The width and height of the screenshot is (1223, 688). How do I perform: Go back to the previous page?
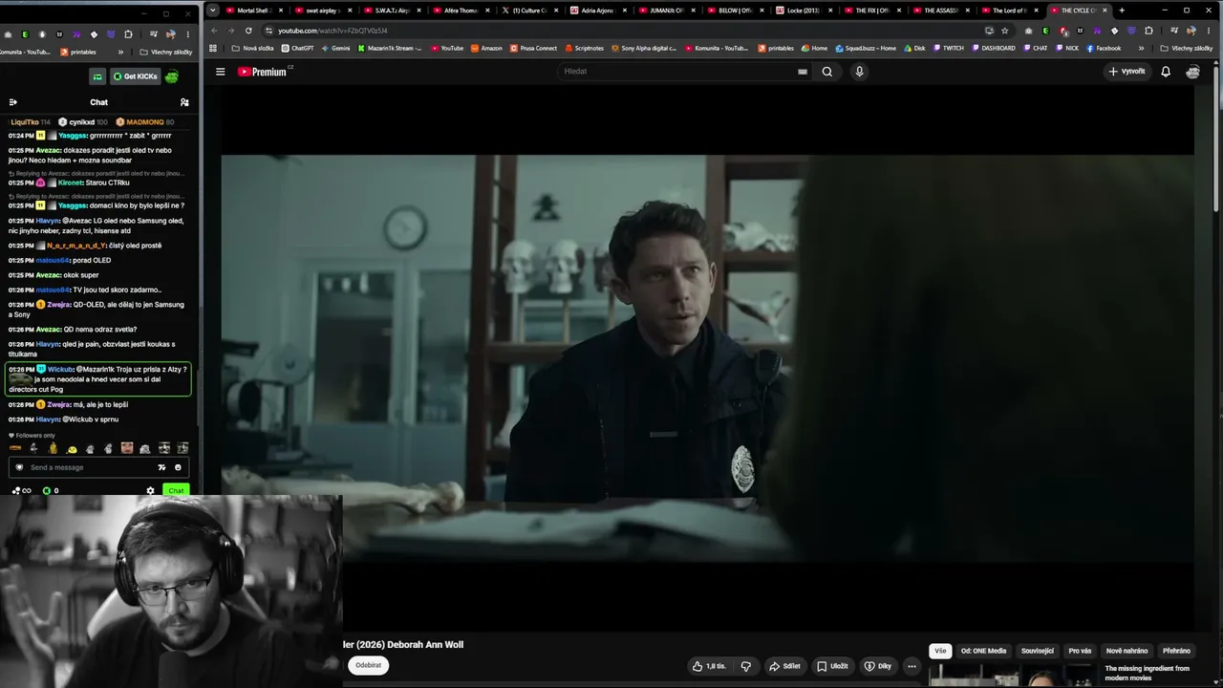214,31
